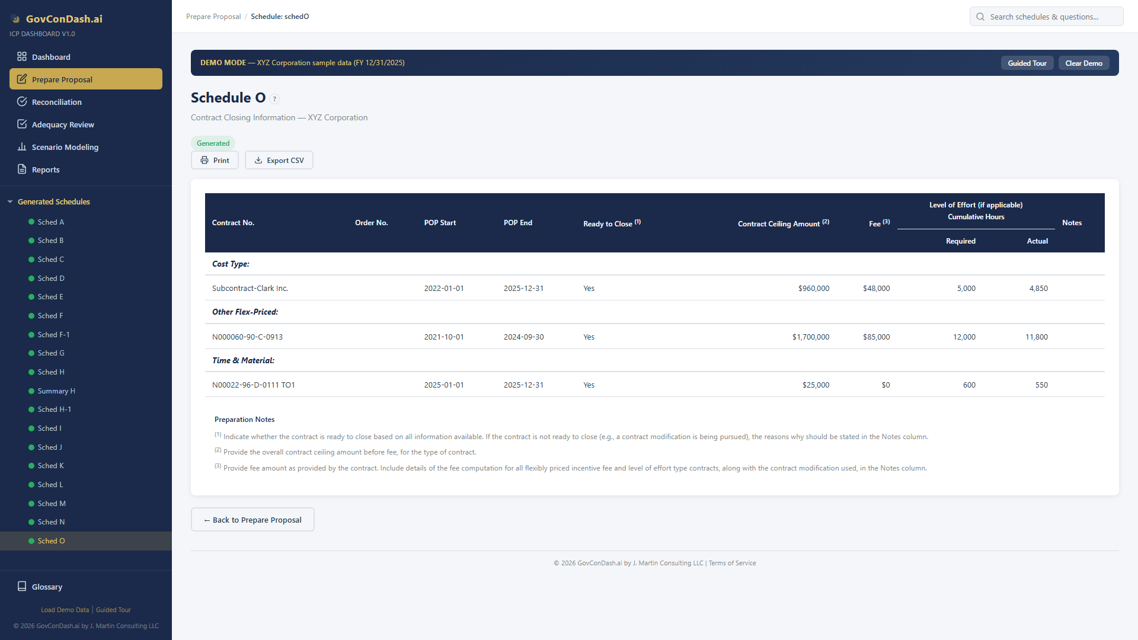The height and width of the screenshot is (640, 1138).
Task: Click the green dot next to Summary H
Action: coord(30,391)
